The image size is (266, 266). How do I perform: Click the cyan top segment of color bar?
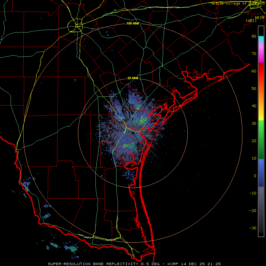point(261,39)
